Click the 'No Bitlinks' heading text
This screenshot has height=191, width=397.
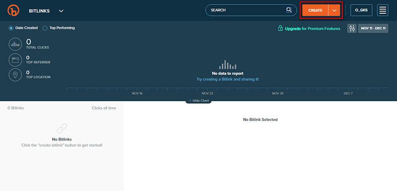tap(62, 139)
